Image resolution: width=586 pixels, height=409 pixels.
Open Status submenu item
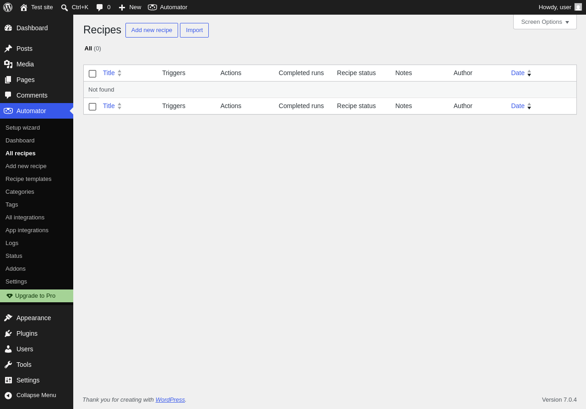coord(37,256)
